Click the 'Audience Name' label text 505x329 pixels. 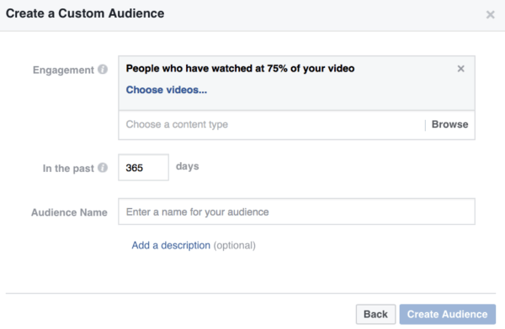69,212
